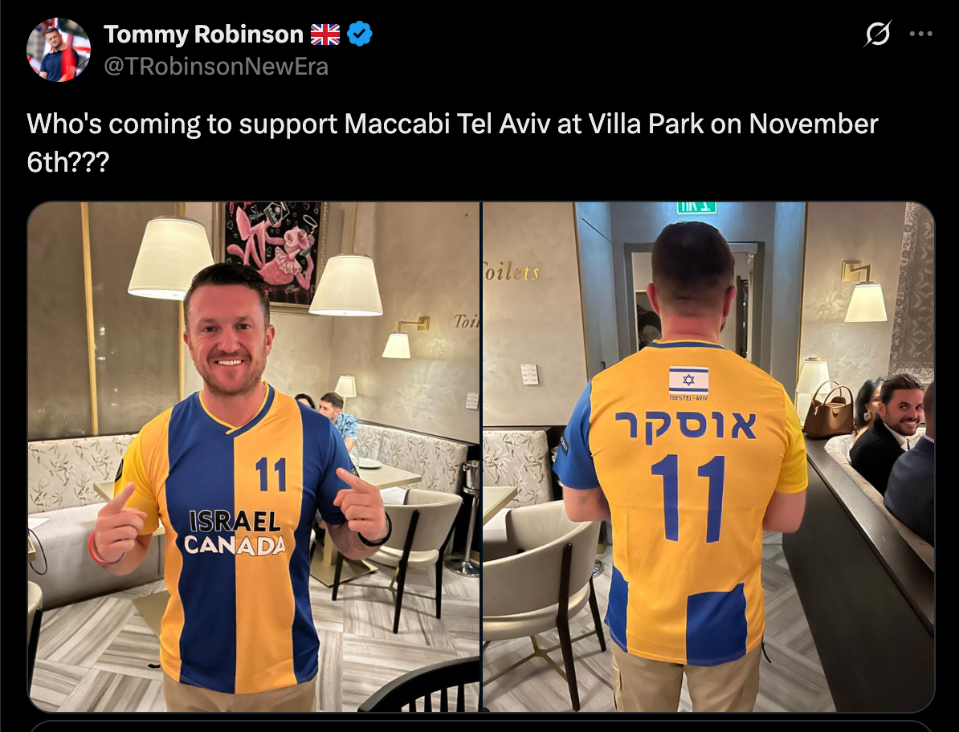The height and width of the screenshot is (732, 959).
Task: Click the blue verified badge
Action: pos(360,35)
